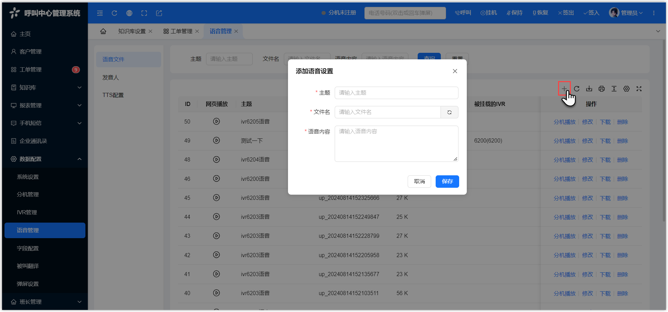The width and height of the screenshot is (668, 312).
Task: Play audio for row ID 45
Action: 216,198
